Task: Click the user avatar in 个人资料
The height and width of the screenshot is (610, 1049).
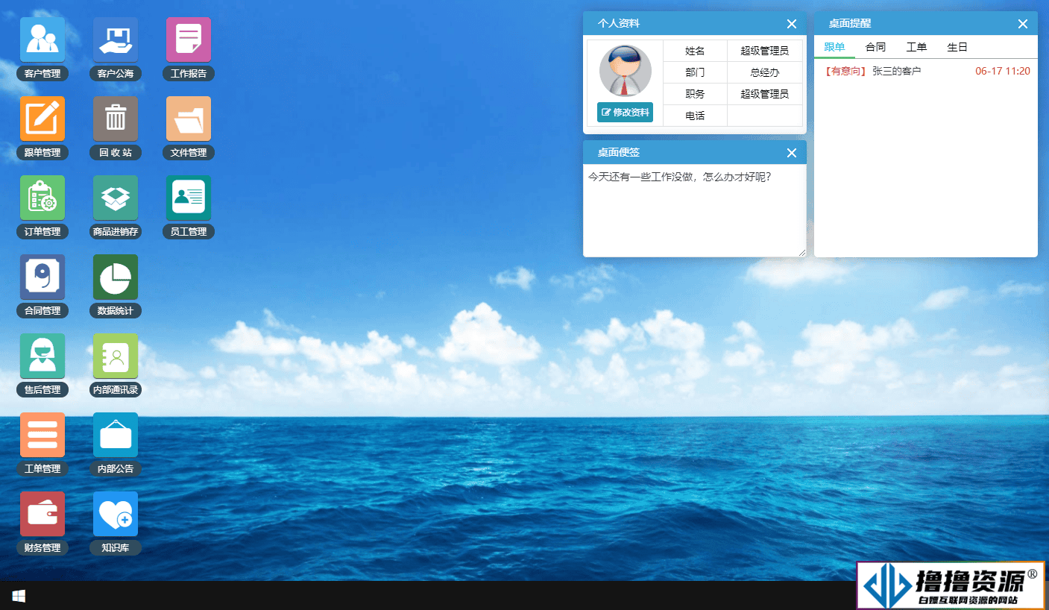Action: tap(626, 71)
